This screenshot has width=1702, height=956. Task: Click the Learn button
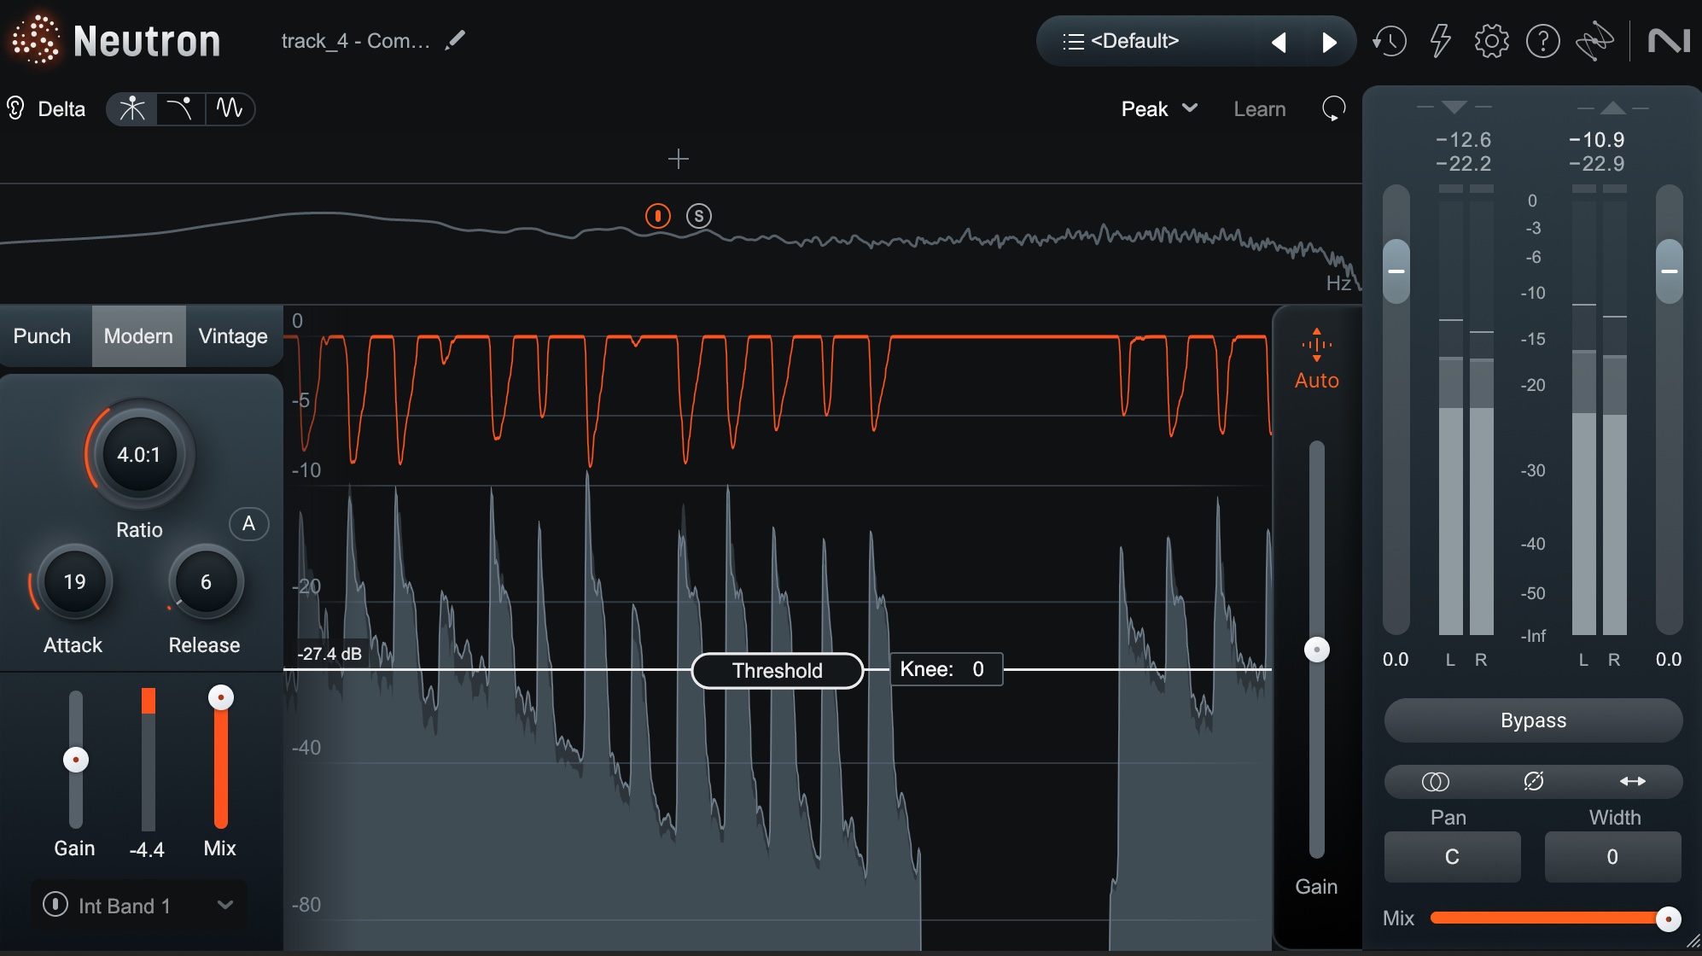pyautogui.click(x=1260, y=108)
